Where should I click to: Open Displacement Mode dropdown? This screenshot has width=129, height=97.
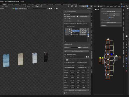pos(83,68)
